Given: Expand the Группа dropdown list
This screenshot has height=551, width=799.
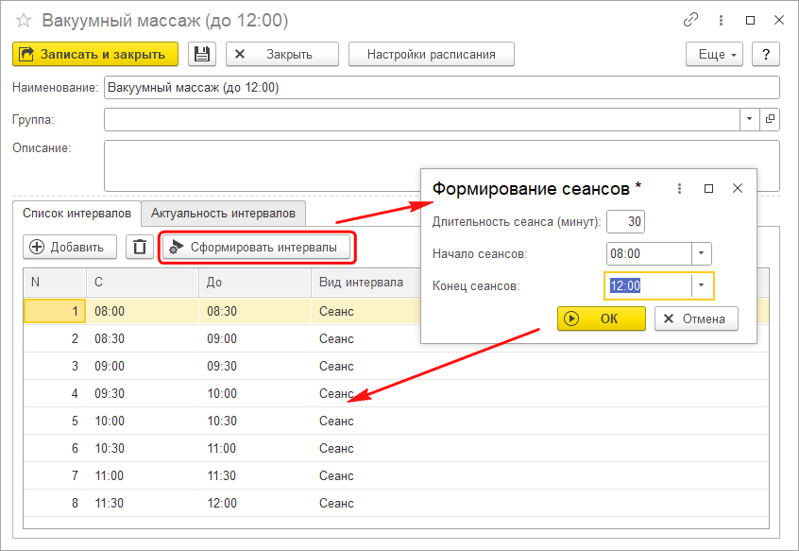Looking at the screenshot, I should (749, 119).
